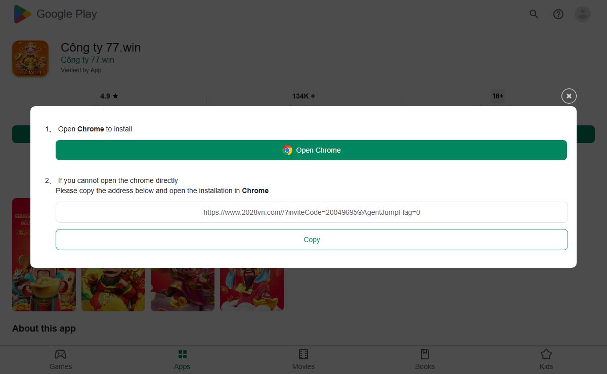607x374 pixels.
Task: Switch to the Kids tab
Action: point(546,359)
